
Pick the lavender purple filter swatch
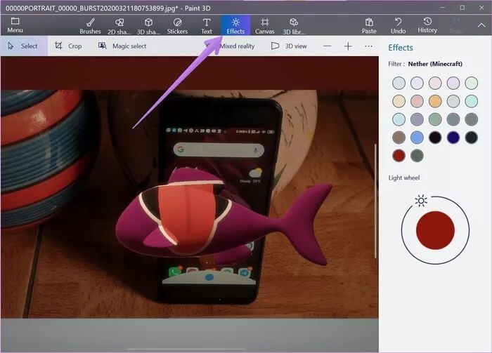(x=417, y=119)
